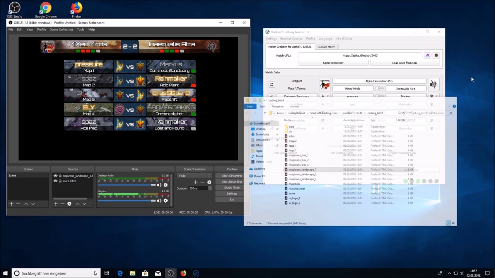Mute Desktop Audio speaker icon

pyautogui.click(x=159, y=185)
